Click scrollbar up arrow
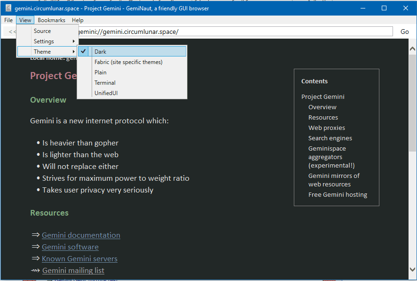Screen dimensions: 417x281 (x=412, y=49)
